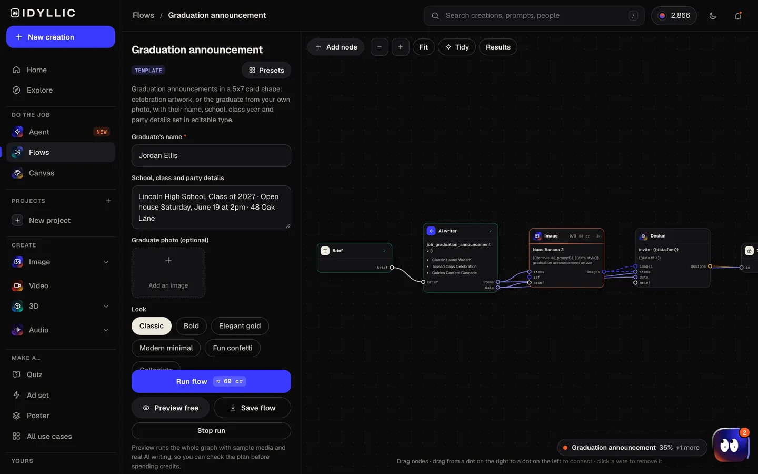Open notifications bell

click(738, 16)
